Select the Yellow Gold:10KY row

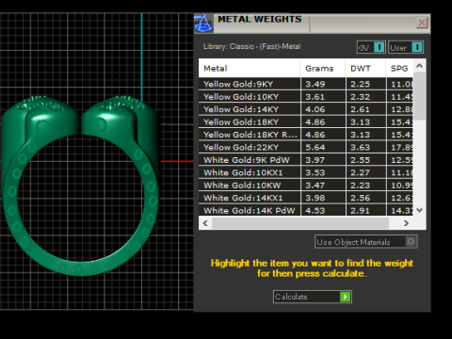(306, 97)
